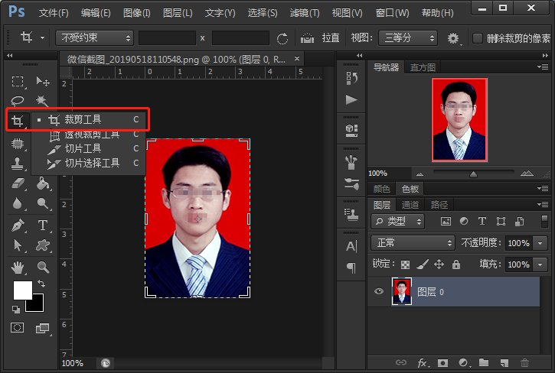Image resolution: width=555 pixels, height=373 pixels.
Task: Toggle lock image pixels brush icon
Action: [x=423, y=264]
